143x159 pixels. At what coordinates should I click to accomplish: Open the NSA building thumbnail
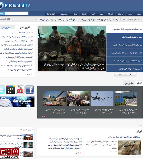(126, 98)
